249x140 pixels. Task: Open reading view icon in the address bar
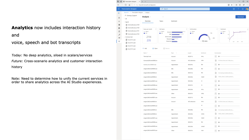tap(229, 5)
